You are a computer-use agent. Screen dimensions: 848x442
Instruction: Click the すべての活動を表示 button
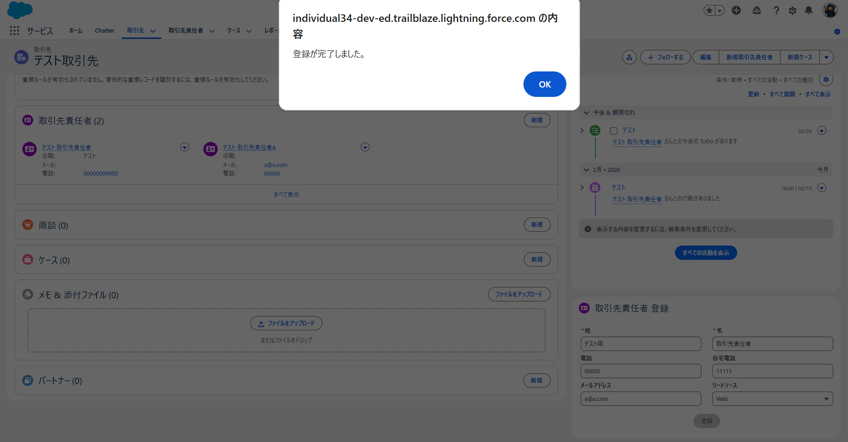pyautogui.click(x=705, y=253)
